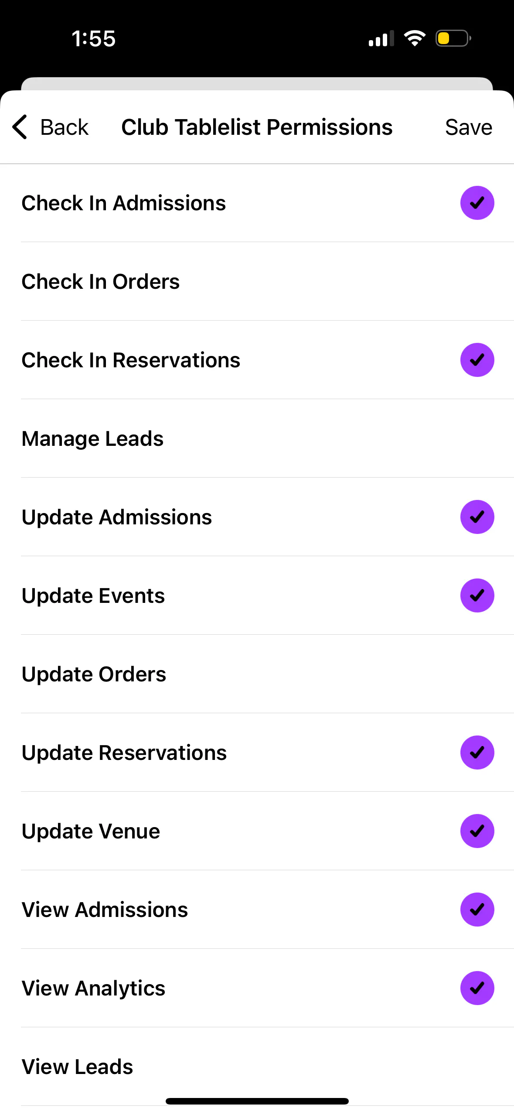Turn off View Analytics checkmark
The width and height of the screenshot is (514, 1115).
click(477, 988)
